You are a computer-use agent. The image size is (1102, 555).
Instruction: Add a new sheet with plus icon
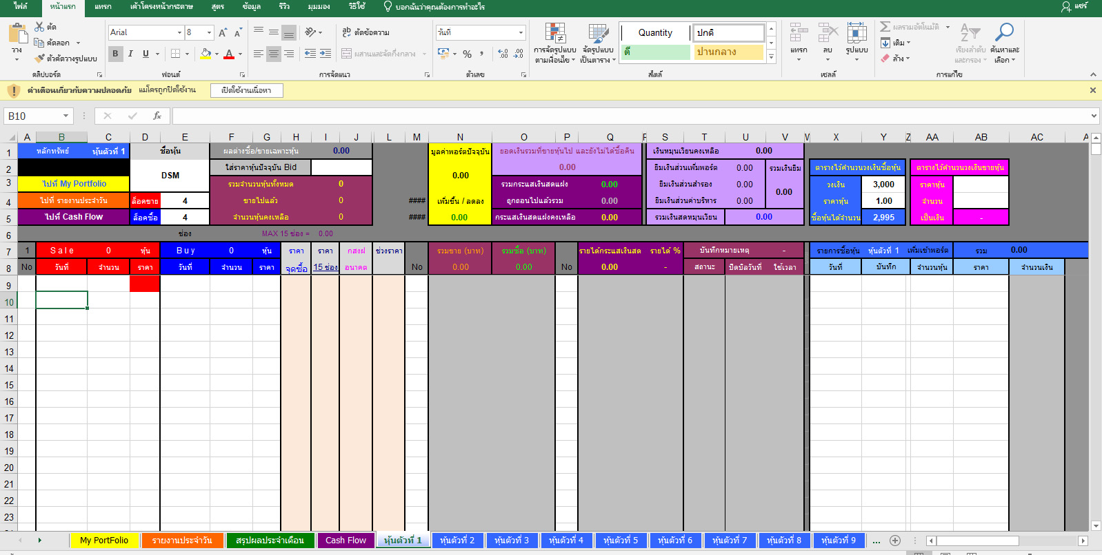click(895, 541)
